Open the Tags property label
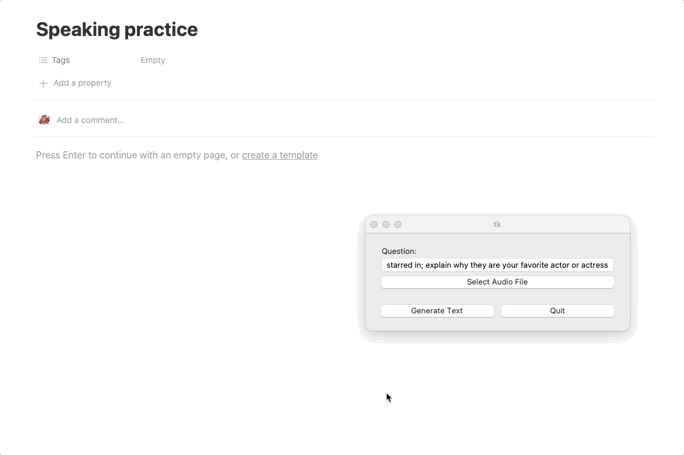This screenshot has height=455, width=684. [61, 60]
